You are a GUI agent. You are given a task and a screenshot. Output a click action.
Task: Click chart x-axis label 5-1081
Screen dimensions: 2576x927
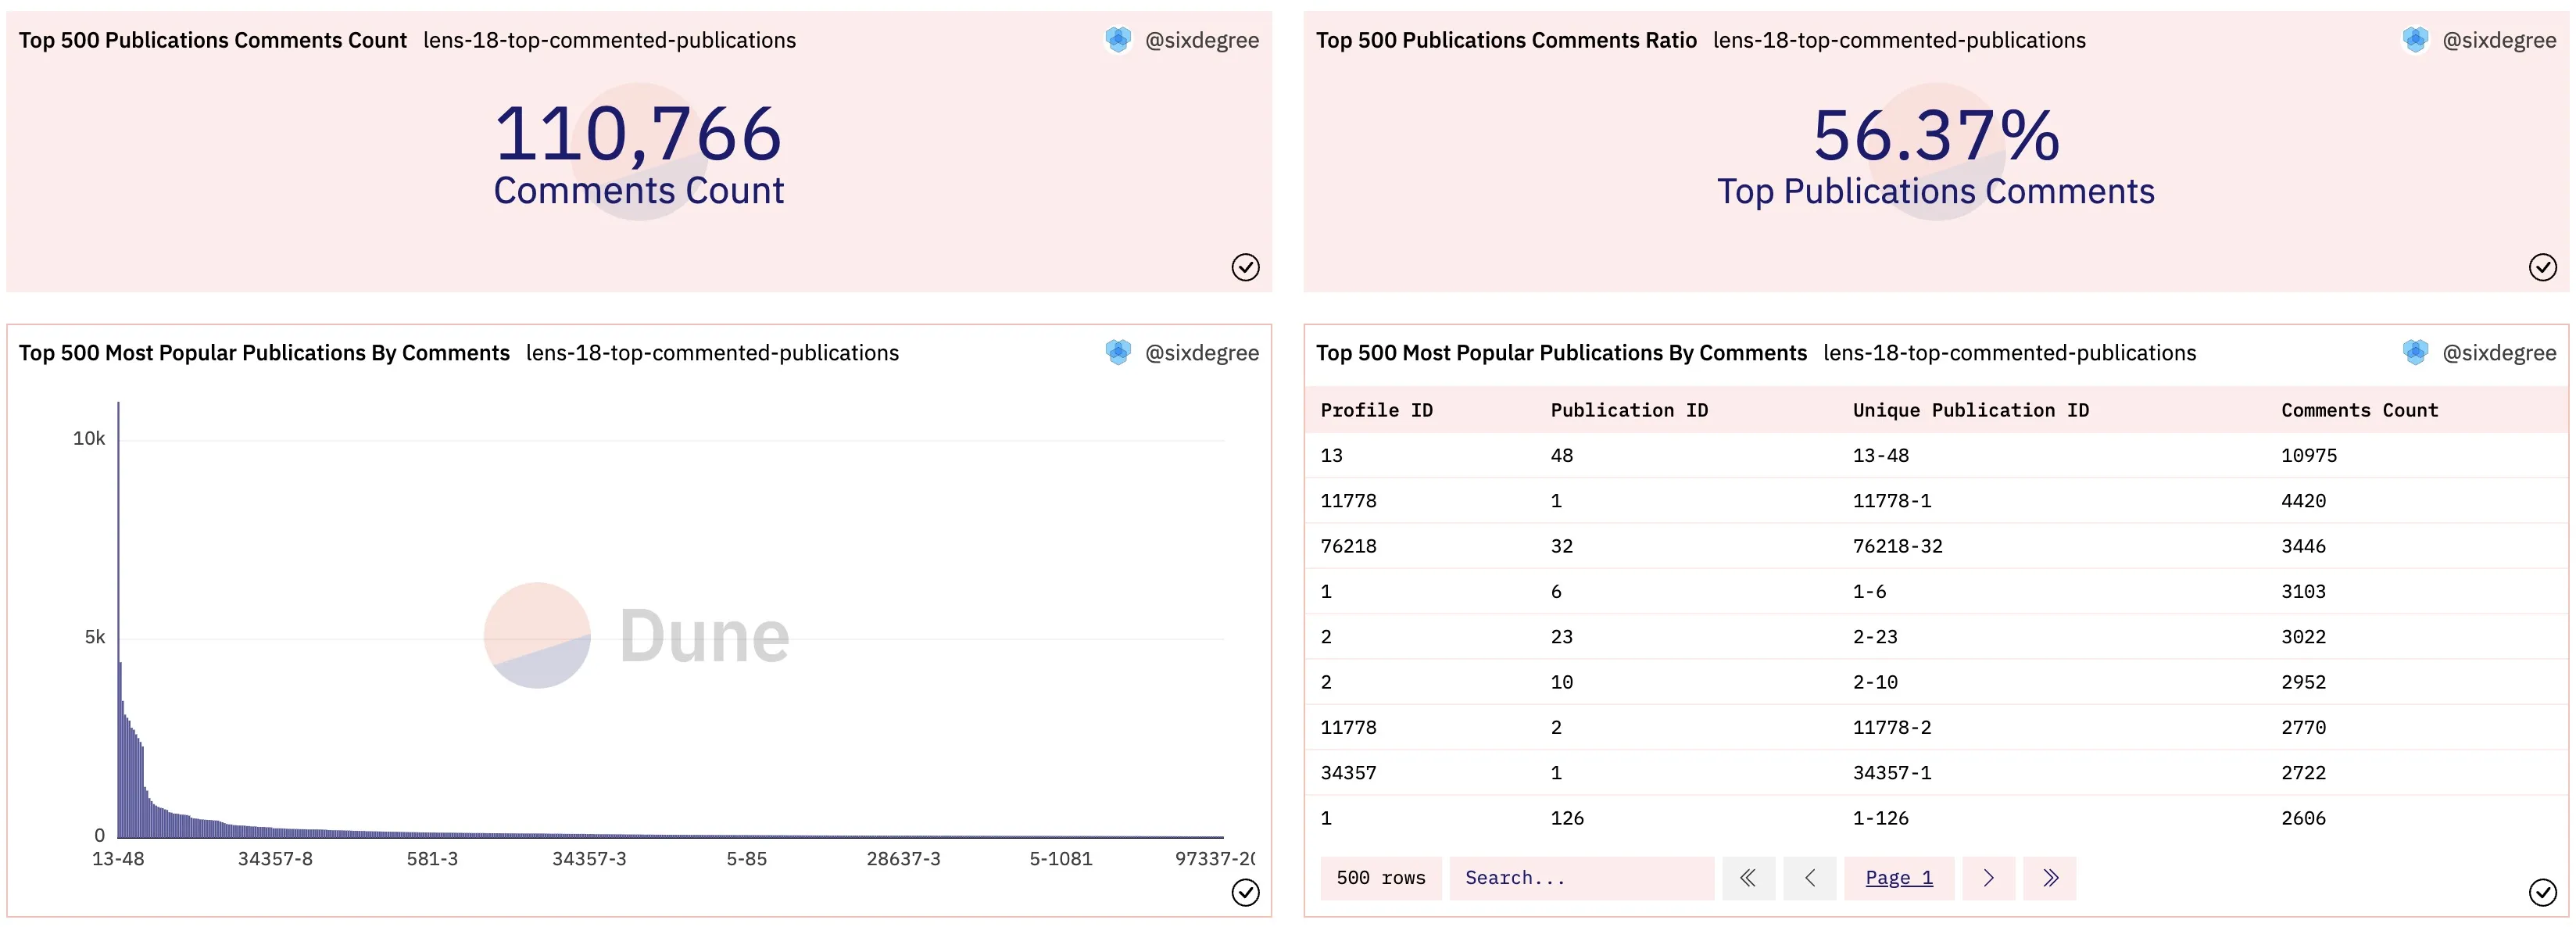[1061, 859]
